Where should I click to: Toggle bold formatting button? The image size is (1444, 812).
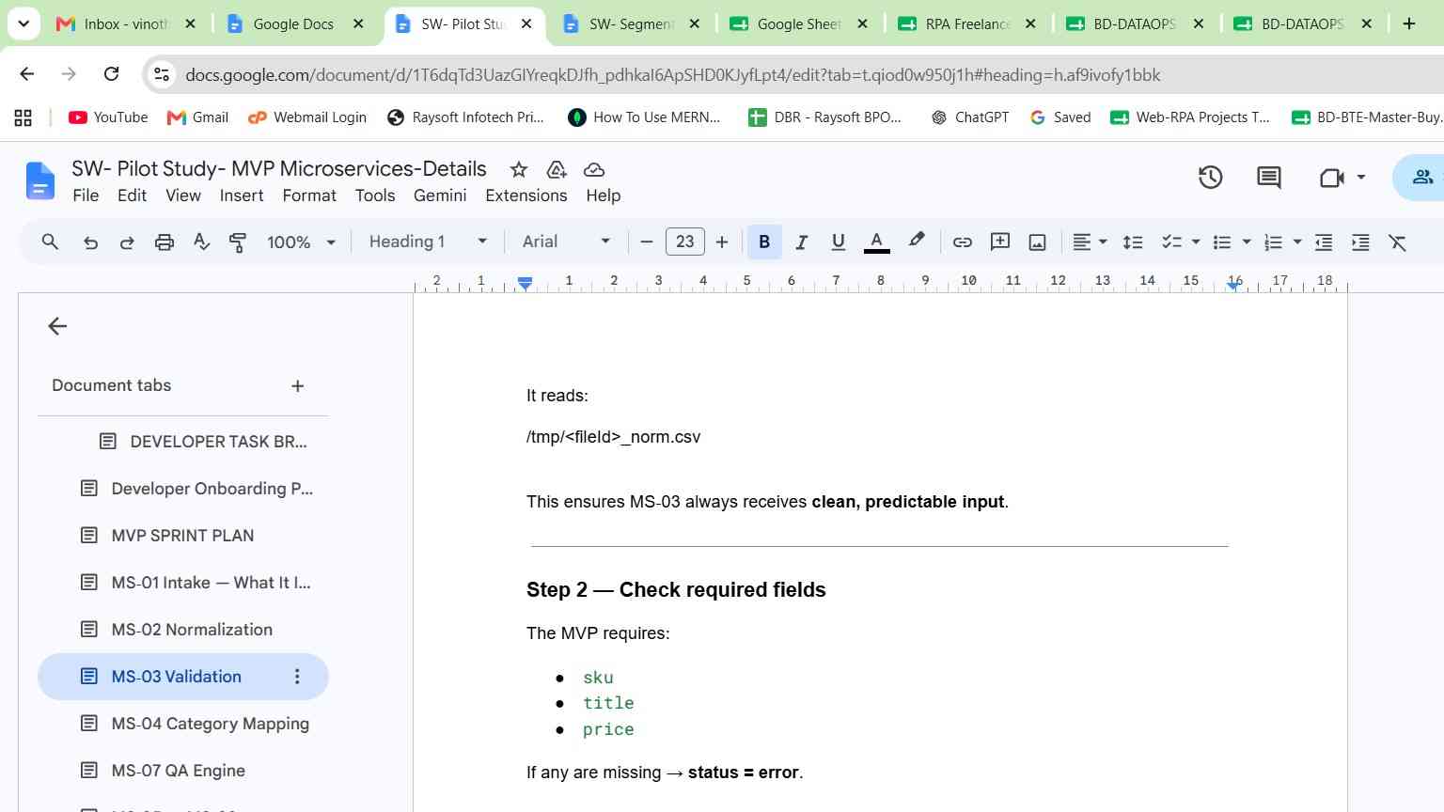(764, 242)
